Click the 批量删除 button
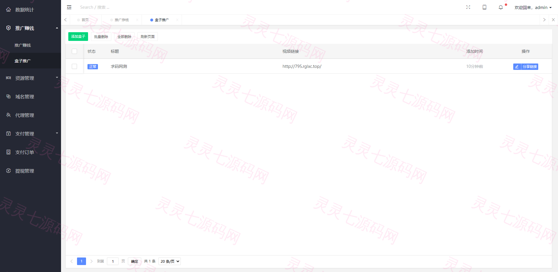Viewport: 558px width, 272px height. pyautogui.click(x=101, y=37)
